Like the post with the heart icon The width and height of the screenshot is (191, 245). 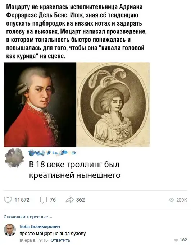pos(8,200)
